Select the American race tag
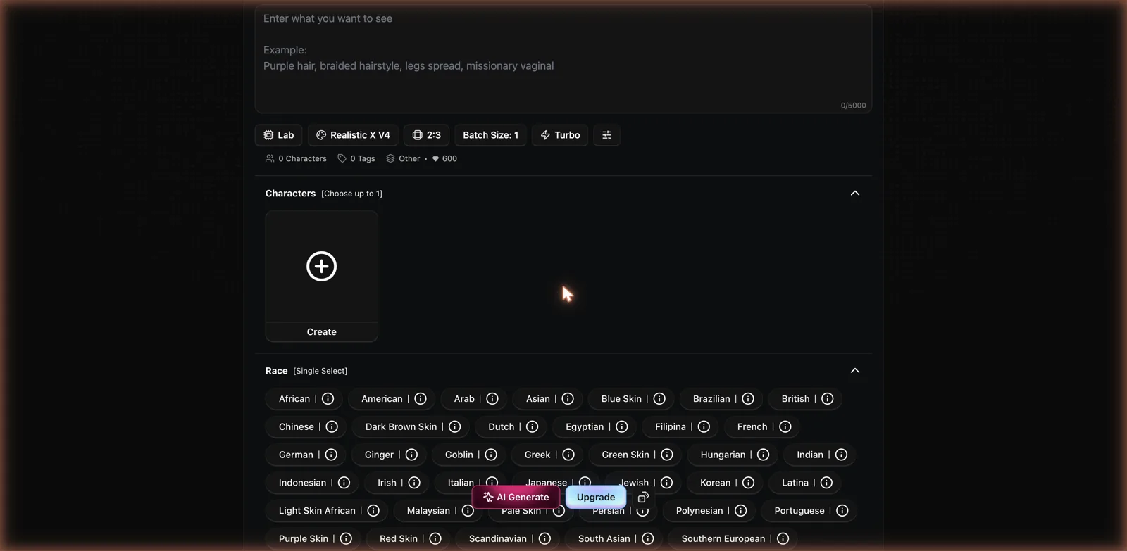1127x551 pixels. [x=382, y=399]
